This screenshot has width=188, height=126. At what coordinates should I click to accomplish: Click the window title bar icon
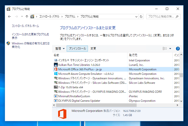[8, 9]
